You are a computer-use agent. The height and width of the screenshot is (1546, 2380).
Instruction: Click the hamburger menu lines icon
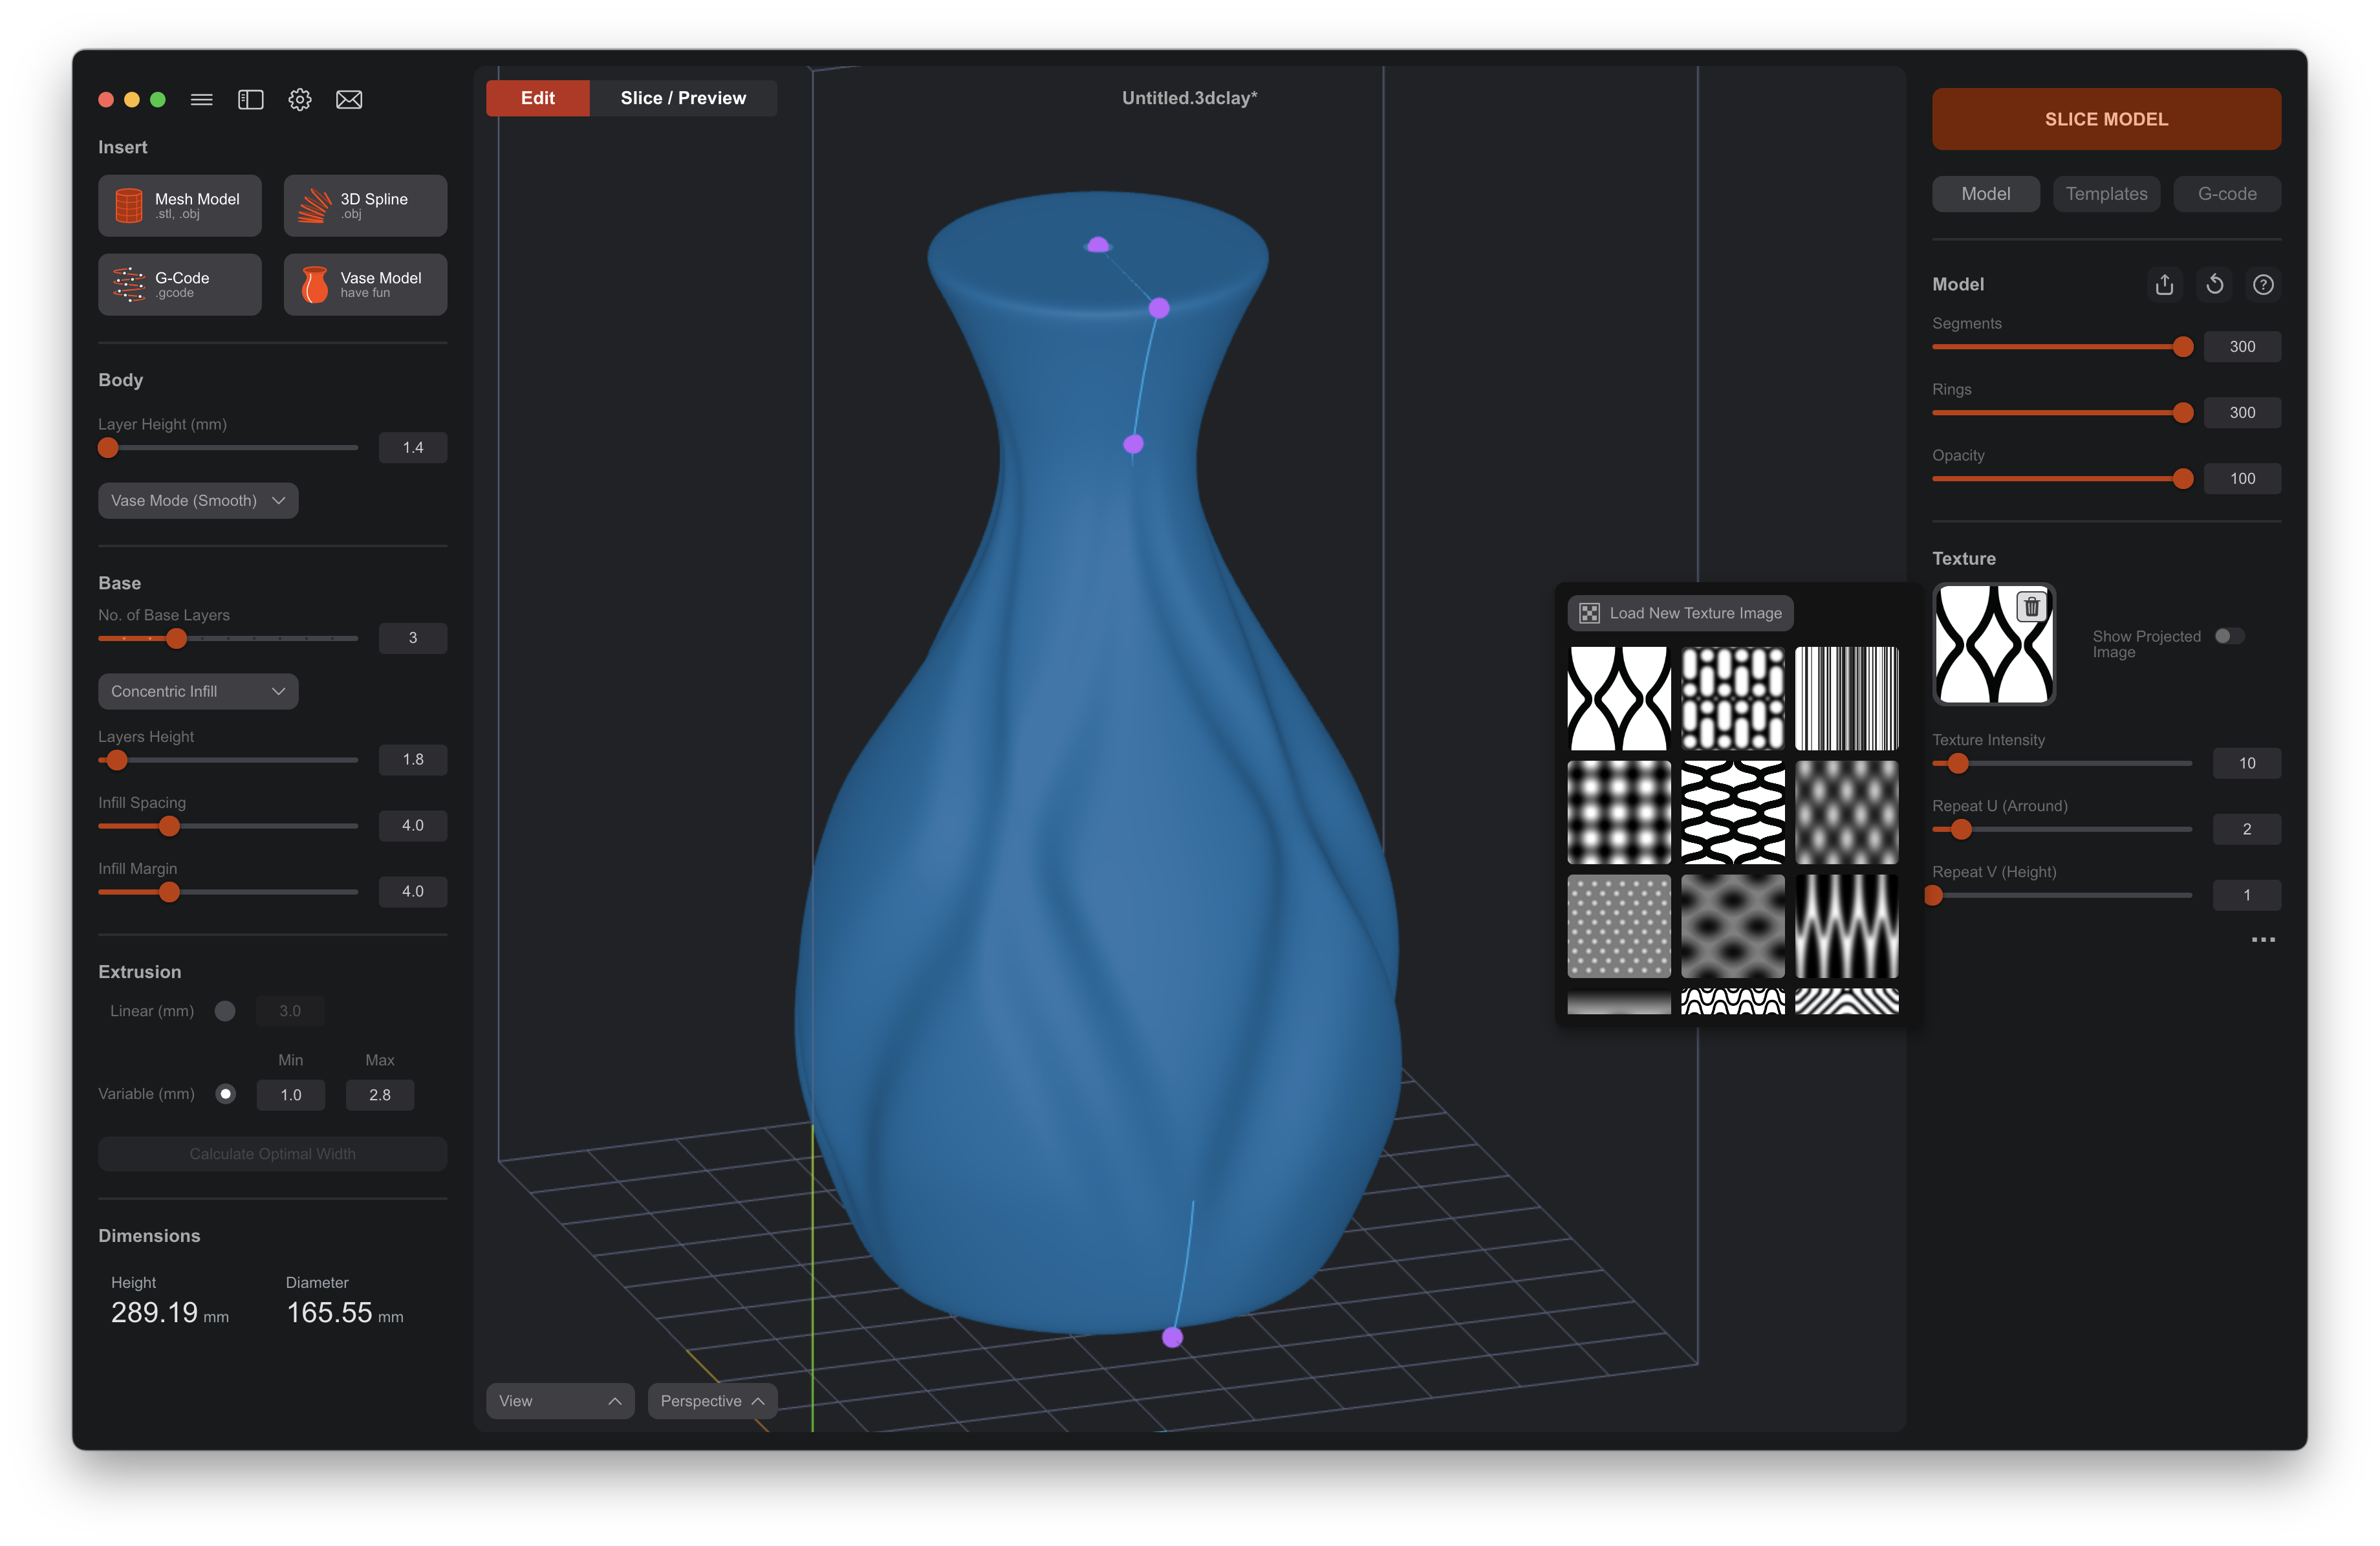click(201, 99)
